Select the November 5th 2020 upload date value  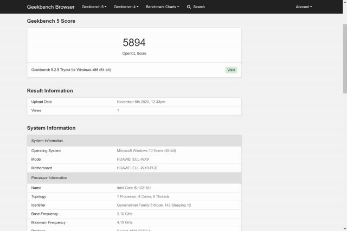[141, 102]
